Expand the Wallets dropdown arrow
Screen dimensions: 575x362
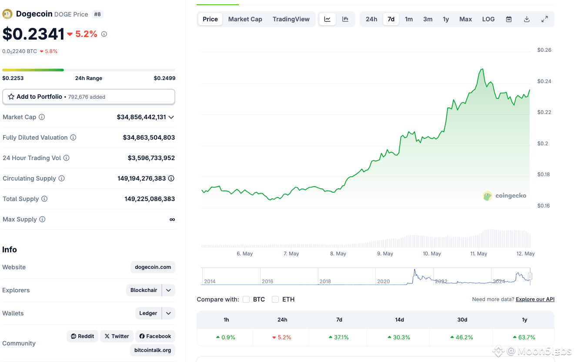pyautogui.click(x=169, y=313)
